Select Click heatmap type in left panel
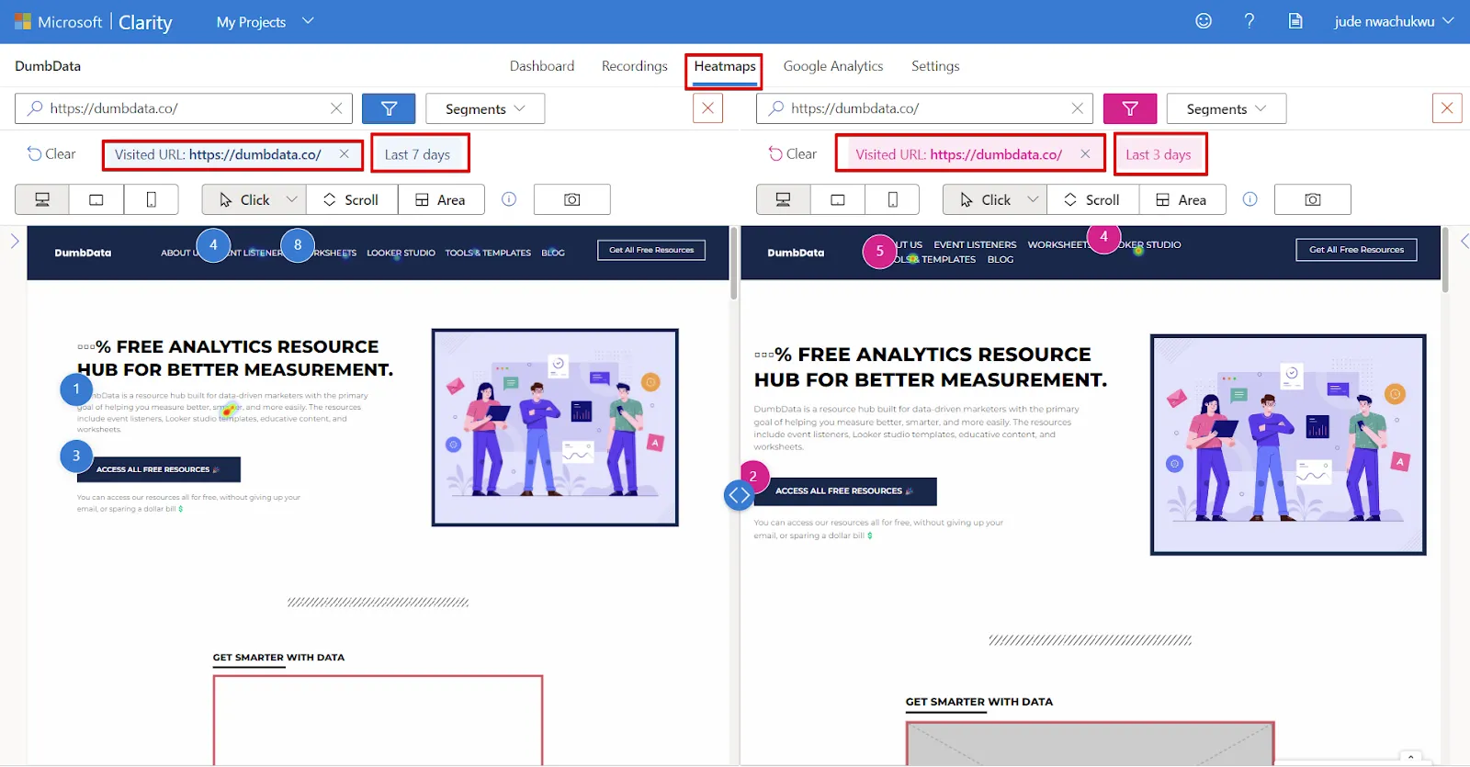 click(244, 199)
